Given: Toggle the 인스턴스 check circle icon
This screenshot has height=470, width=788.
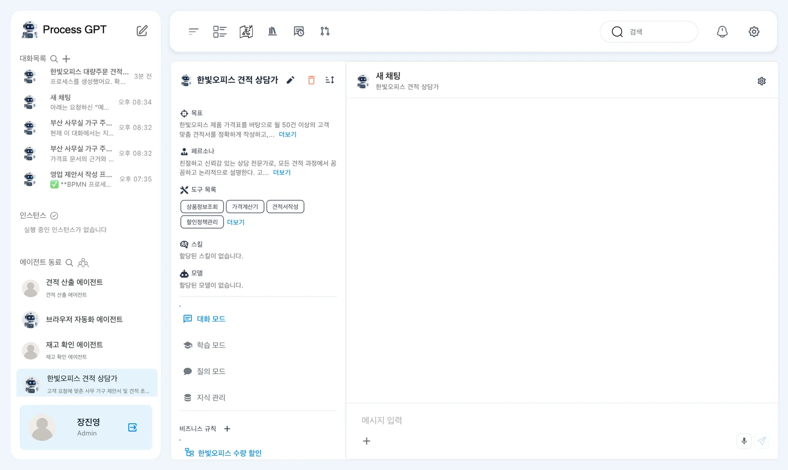Looking at the screenshot, I should pos(54,215).
